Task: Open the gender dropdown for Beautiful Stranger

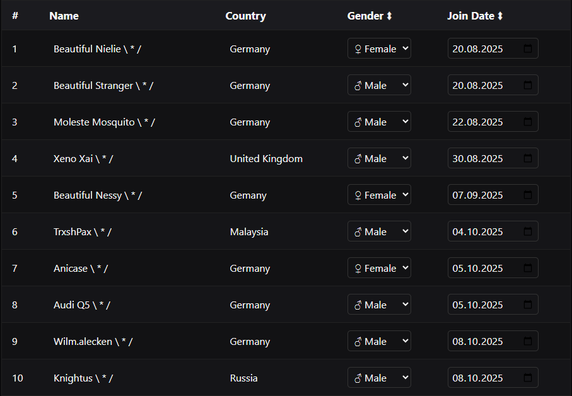Action: pos(379,85)
